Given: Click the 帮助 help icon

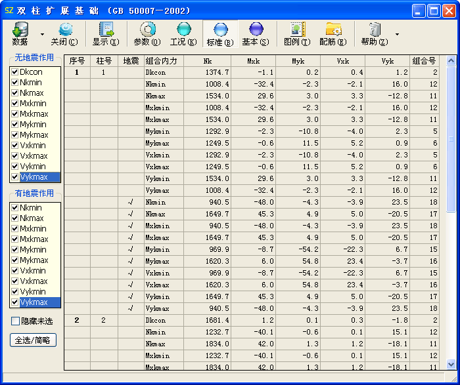Looking at the screenshot, I should point(374,30).
